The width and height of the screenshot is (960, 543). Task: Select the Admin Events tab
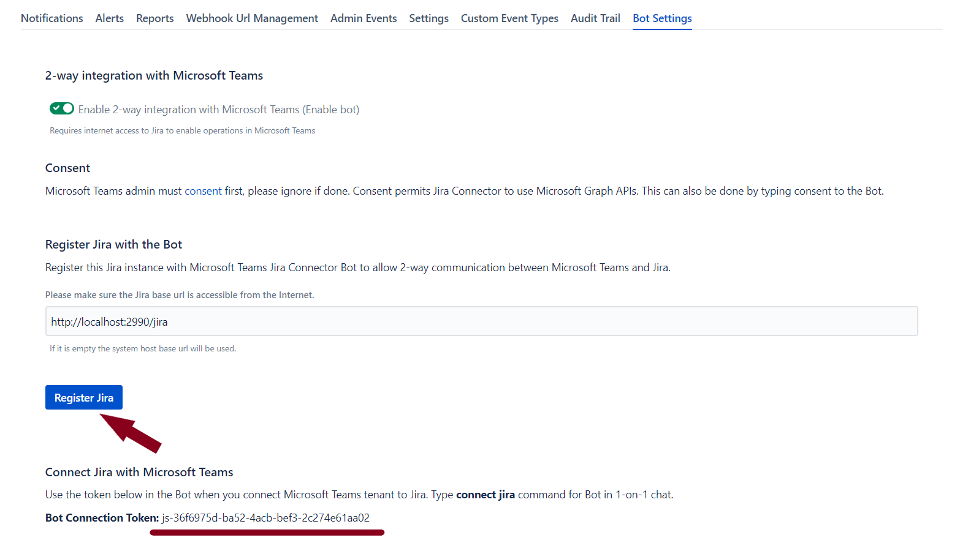[364, 18]
